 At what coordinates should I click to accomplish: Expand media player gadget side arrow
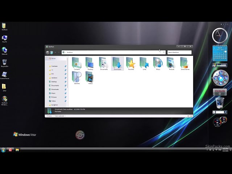212,78
